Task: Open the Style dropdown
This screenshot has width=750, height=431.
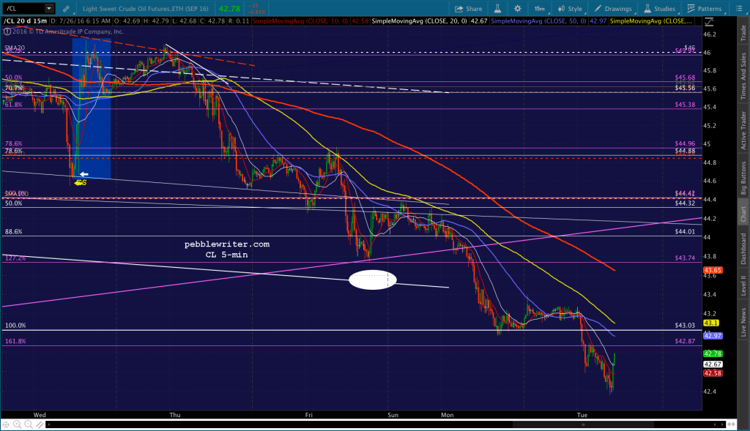Action: click(x=570, y=9)
